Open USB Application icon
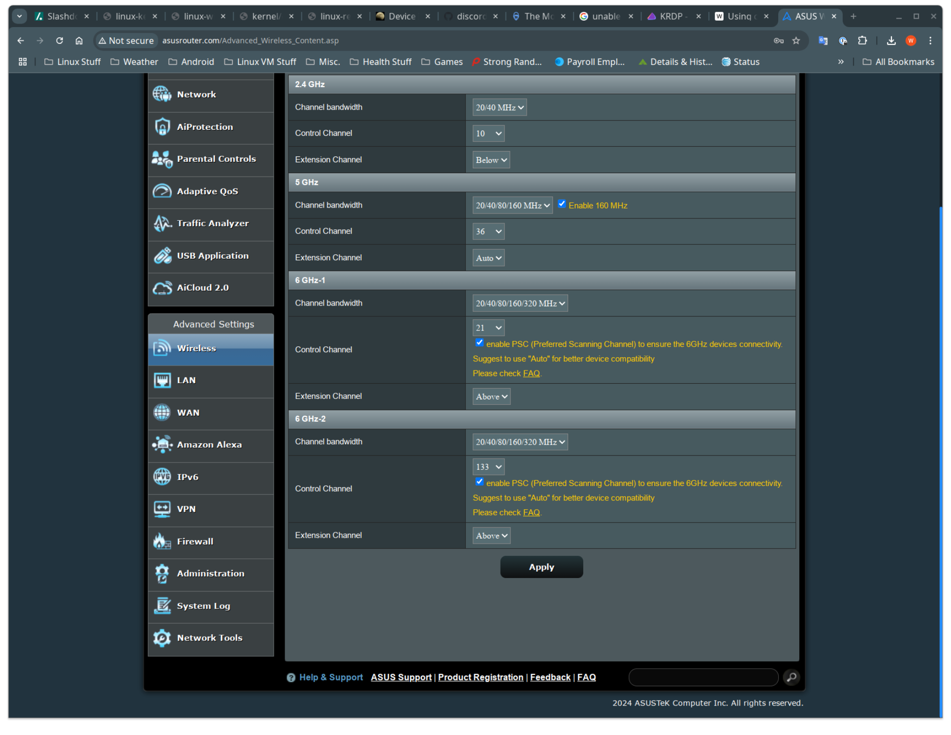Viewport: 951px width, 735px height. (162, 256)
